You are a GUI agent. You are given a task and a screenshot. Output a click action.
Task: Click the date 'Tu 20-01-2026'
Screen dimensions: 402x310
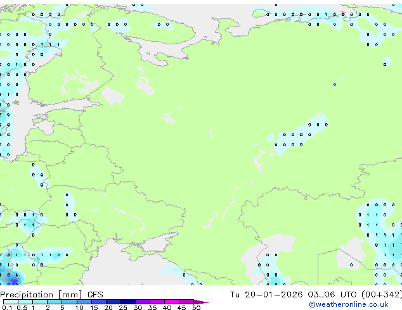[266, 295]
